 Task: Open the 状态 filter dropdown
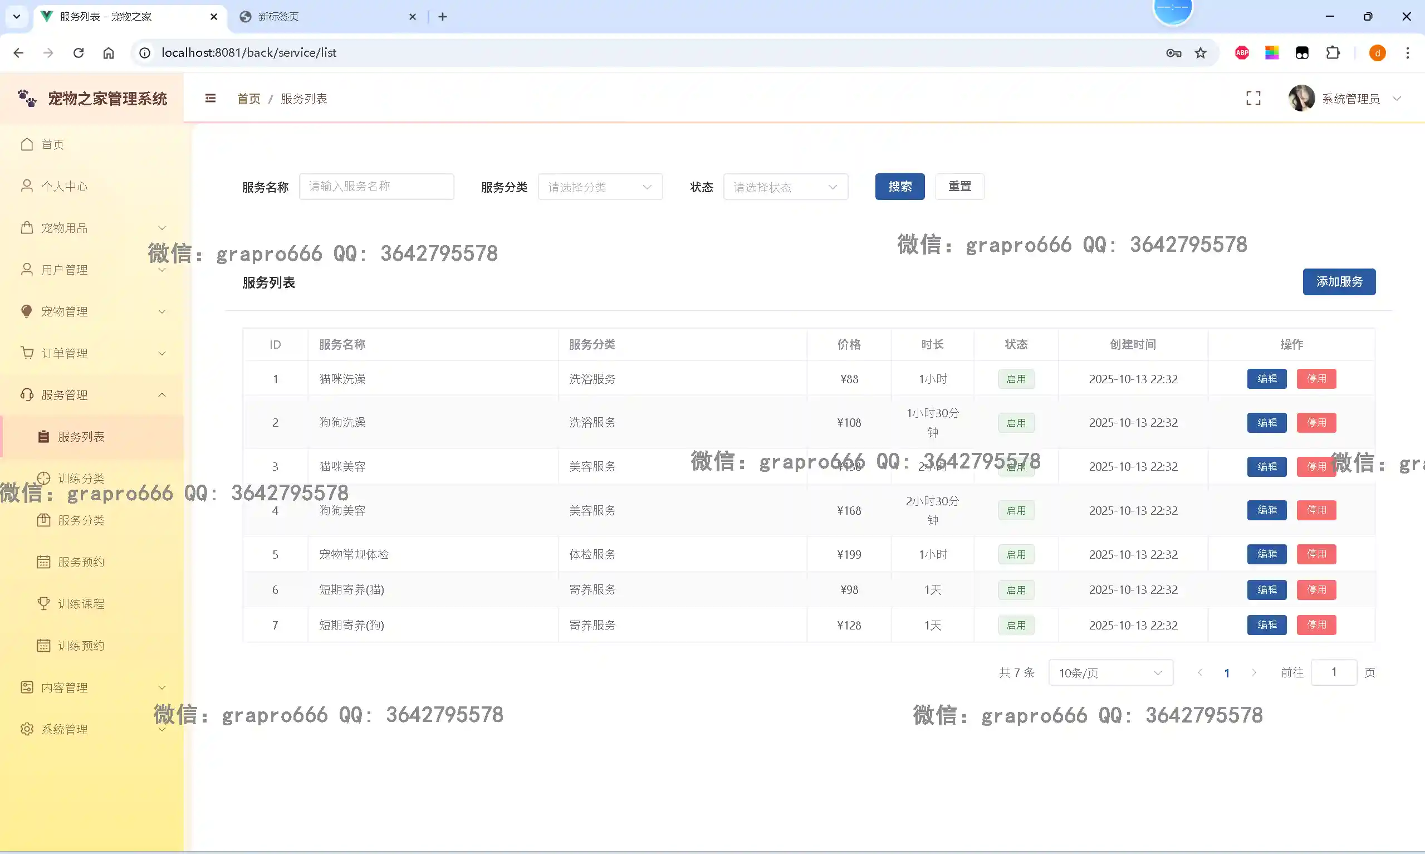[785, 187]
